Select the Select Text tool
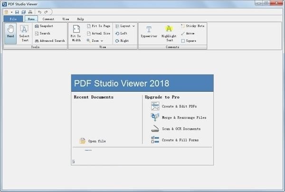 tap(24, 33)
